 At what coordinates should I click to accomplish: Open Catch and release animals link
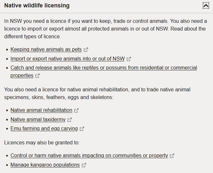104,68
